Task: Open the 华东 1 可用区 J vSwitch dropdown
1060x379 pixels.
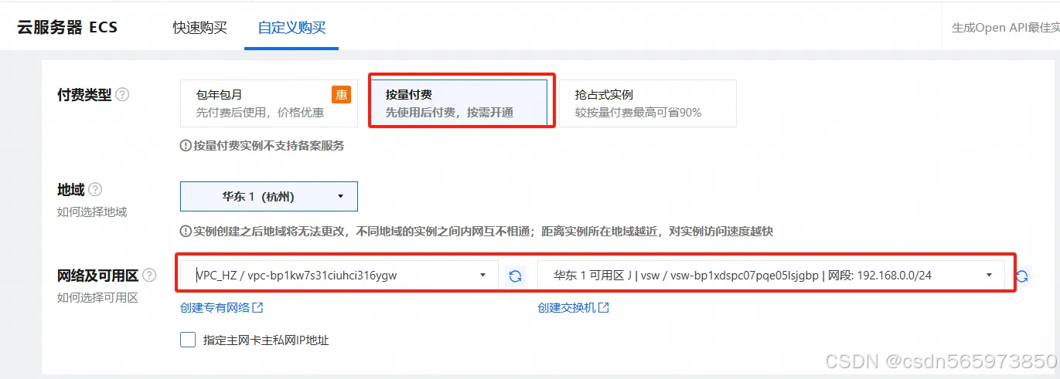Action: 771,275
